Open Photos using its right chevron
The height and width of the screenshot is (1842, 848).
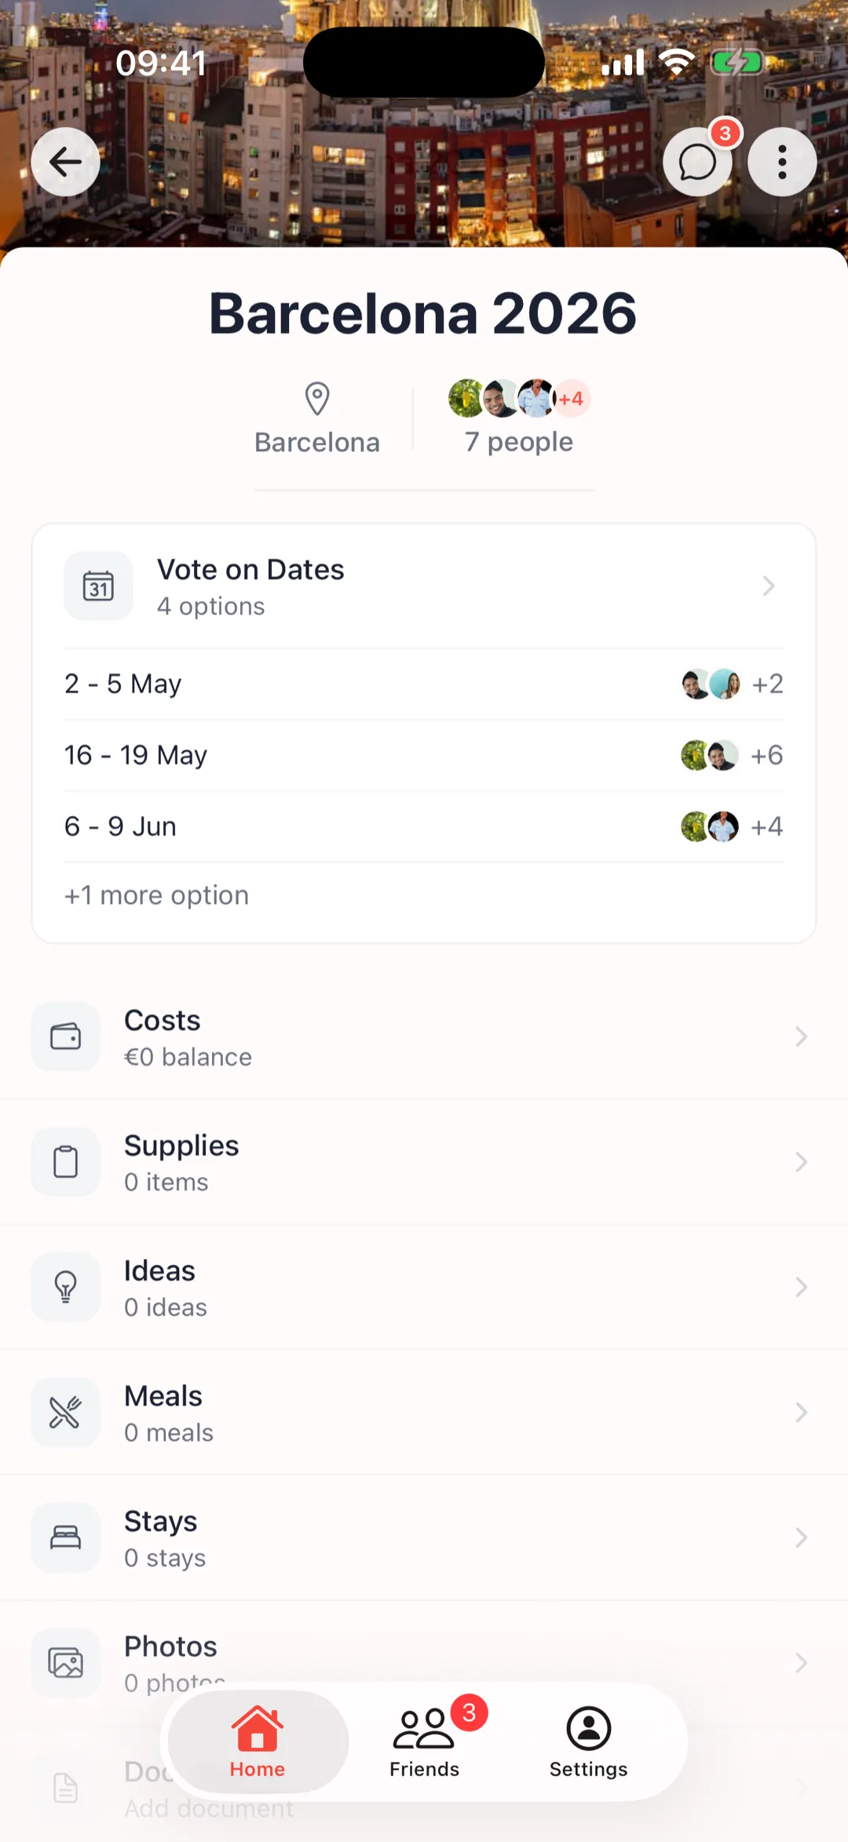pos(801,1662)
